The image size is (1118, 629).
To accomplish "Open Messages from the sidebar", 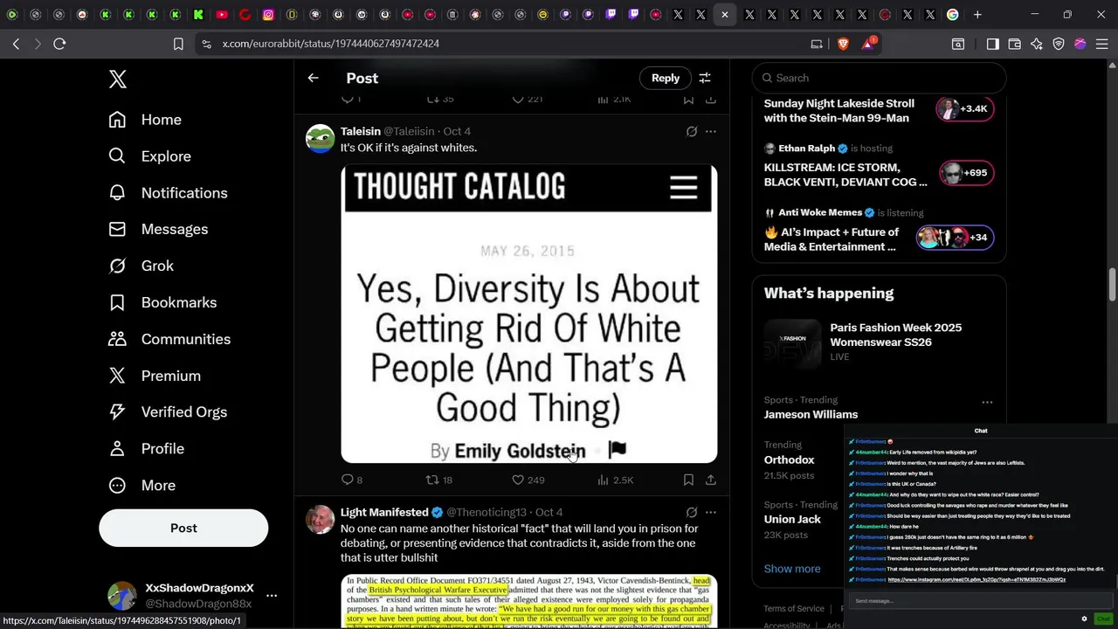I will point(158,229).
